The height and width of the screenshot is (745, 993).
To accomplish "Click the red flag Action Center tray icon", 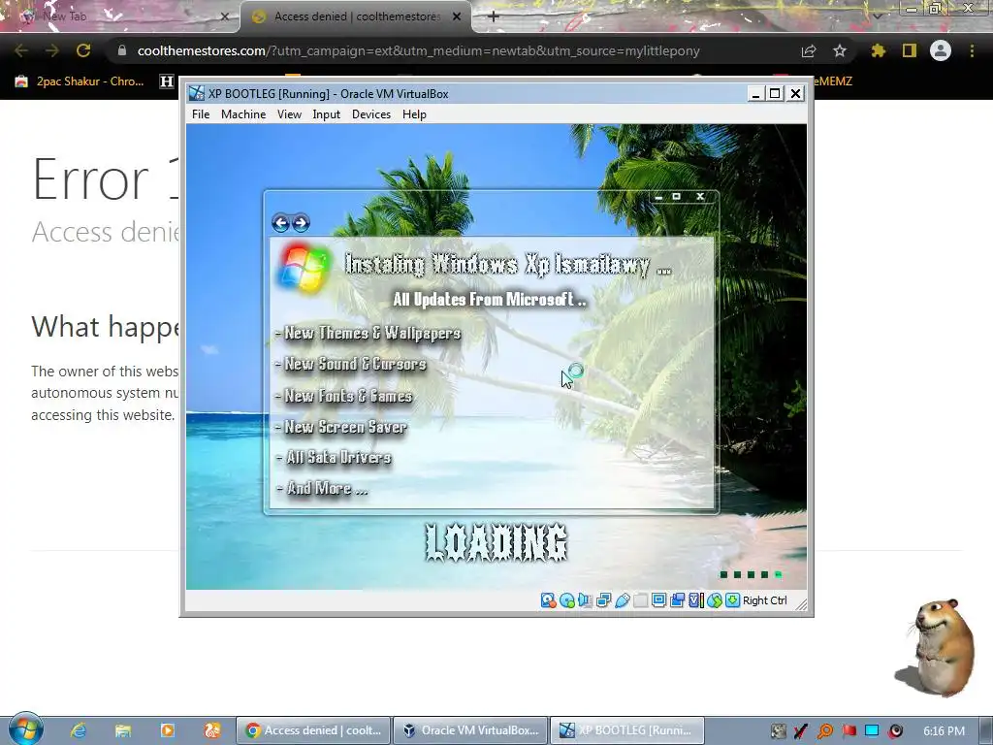I will click(x=849, y=731).
